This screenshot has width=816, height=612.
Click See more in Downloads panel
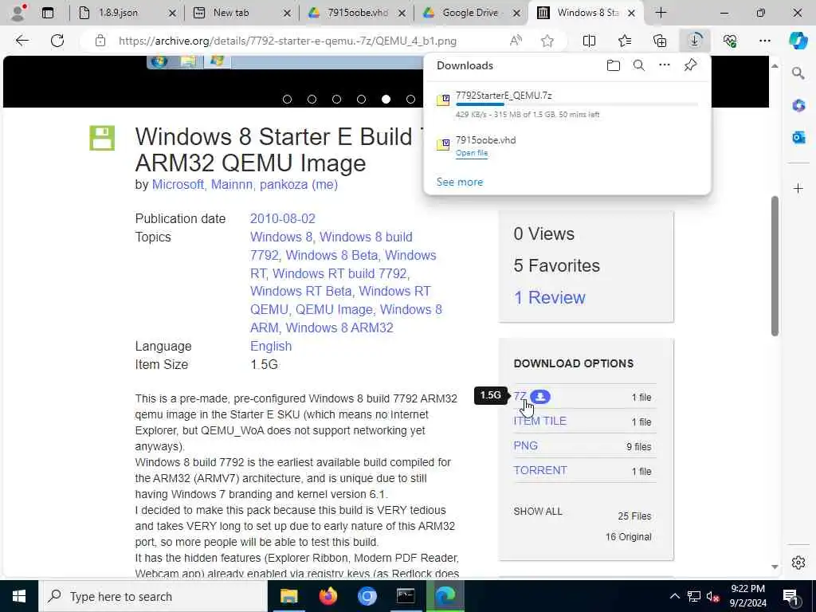pyautogui.click(x=460, y=182)
